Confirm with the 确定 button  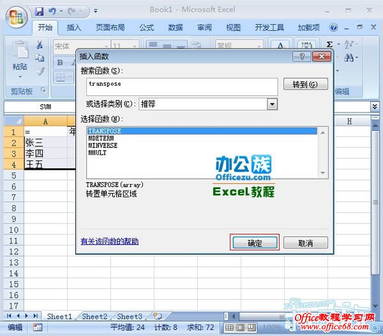[x=255, y=243]
